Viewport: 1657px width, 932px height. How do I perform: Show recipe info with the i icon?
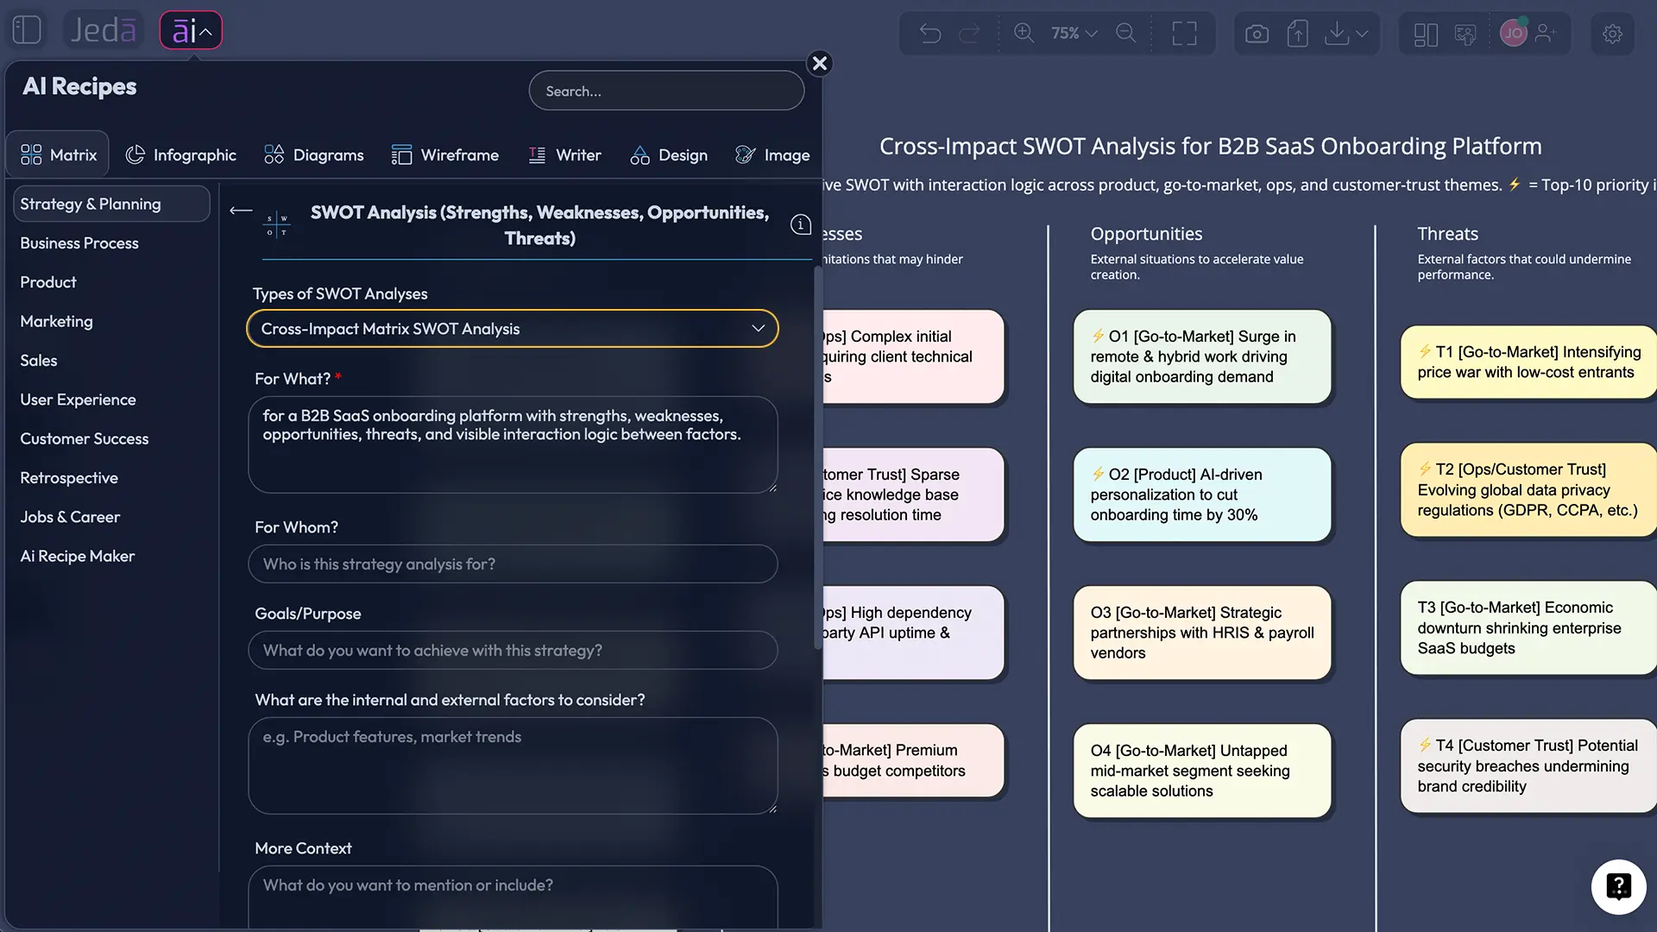click(801, 224)
